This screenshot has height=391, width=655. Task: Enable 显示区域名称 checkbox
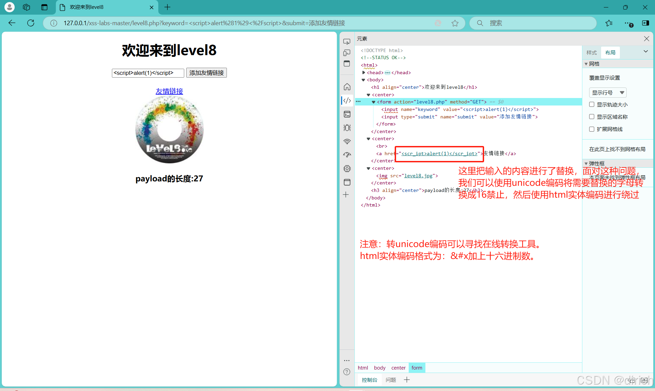(x=592, y=117)
